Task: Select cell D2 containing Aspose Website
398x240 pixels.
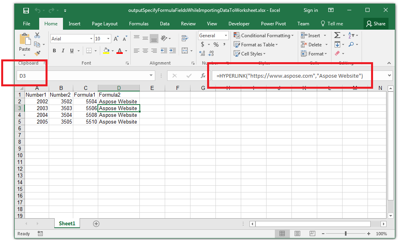Action: tap(118, 102)
